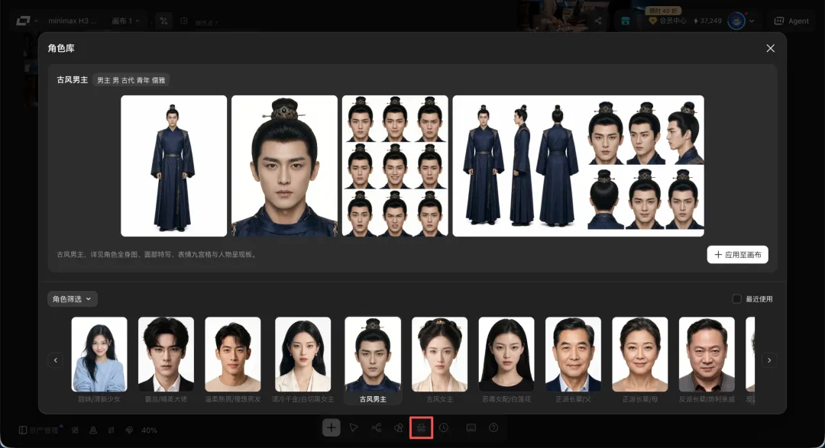Click the zoom fit icon beside 40%
This screenshot has width=825, height=448.
[x=129, y=430]
